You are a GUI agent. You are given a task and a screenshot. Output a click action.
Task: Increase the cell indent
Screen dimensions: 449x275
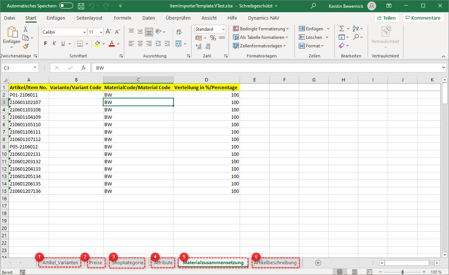(x=167, y=44)
